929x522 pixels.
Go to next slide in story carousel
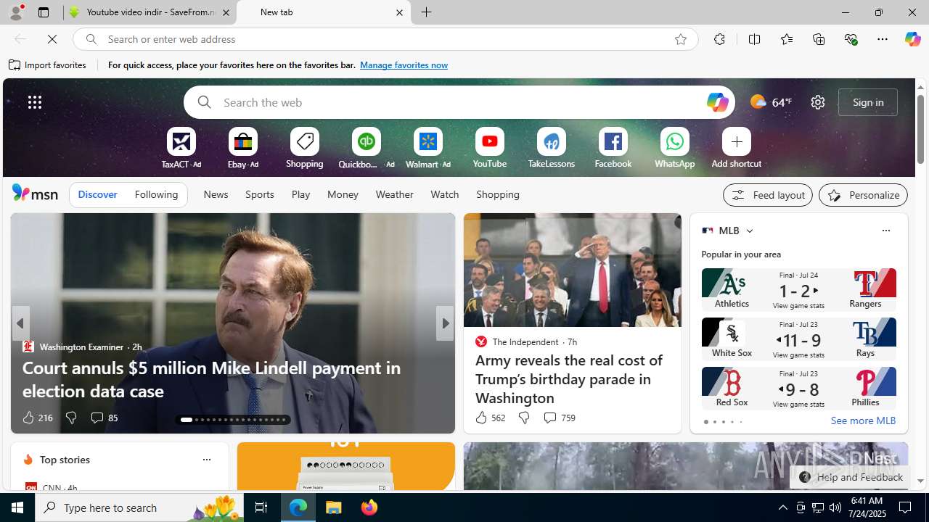coord(444,323)
